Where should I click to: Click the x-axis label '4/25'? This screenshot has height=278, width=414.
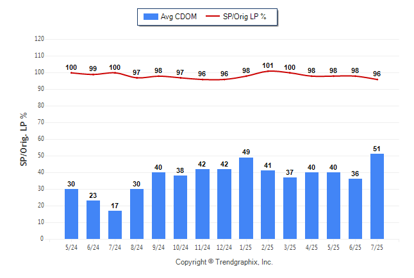tap(311, 248)
